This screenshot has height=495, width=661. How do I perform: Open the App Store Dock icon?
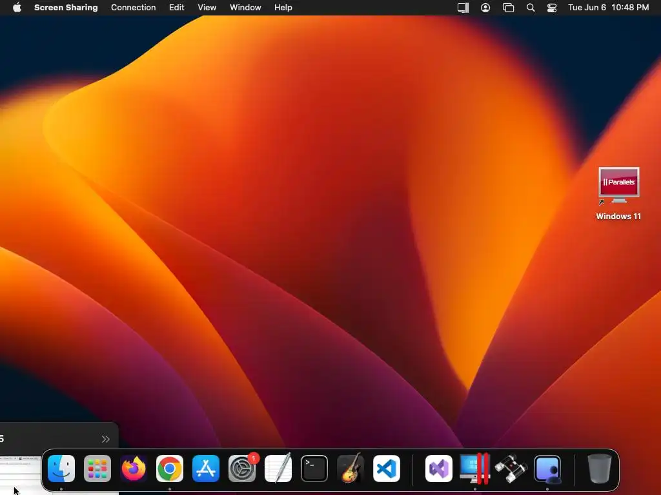pos(206,469)
